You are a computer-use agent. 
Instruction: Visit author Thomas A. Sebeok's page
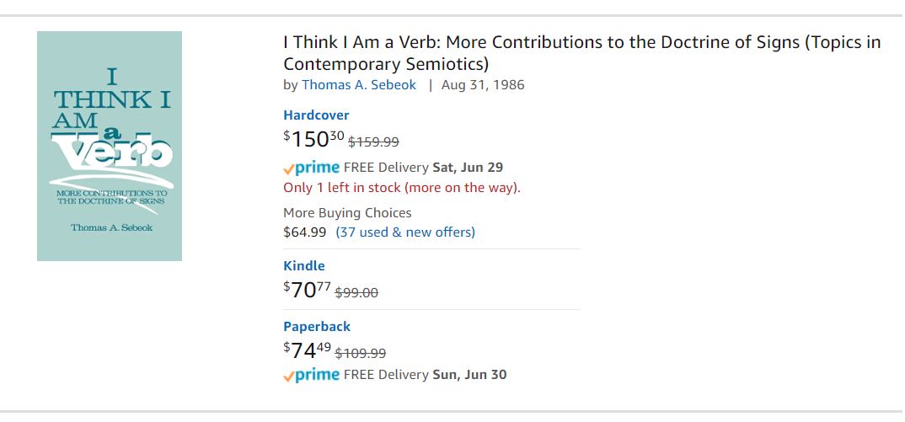tap(359, 84)
